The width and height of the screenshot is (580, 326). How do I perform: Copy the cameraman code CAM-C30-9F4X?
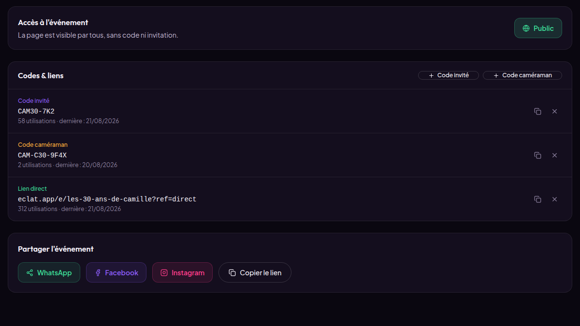537,155
